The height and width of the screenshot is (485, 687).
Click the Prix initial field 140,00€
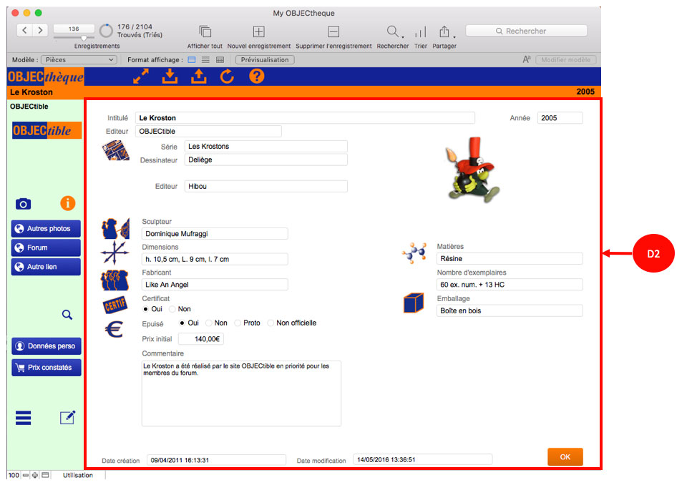pos(201,339)
